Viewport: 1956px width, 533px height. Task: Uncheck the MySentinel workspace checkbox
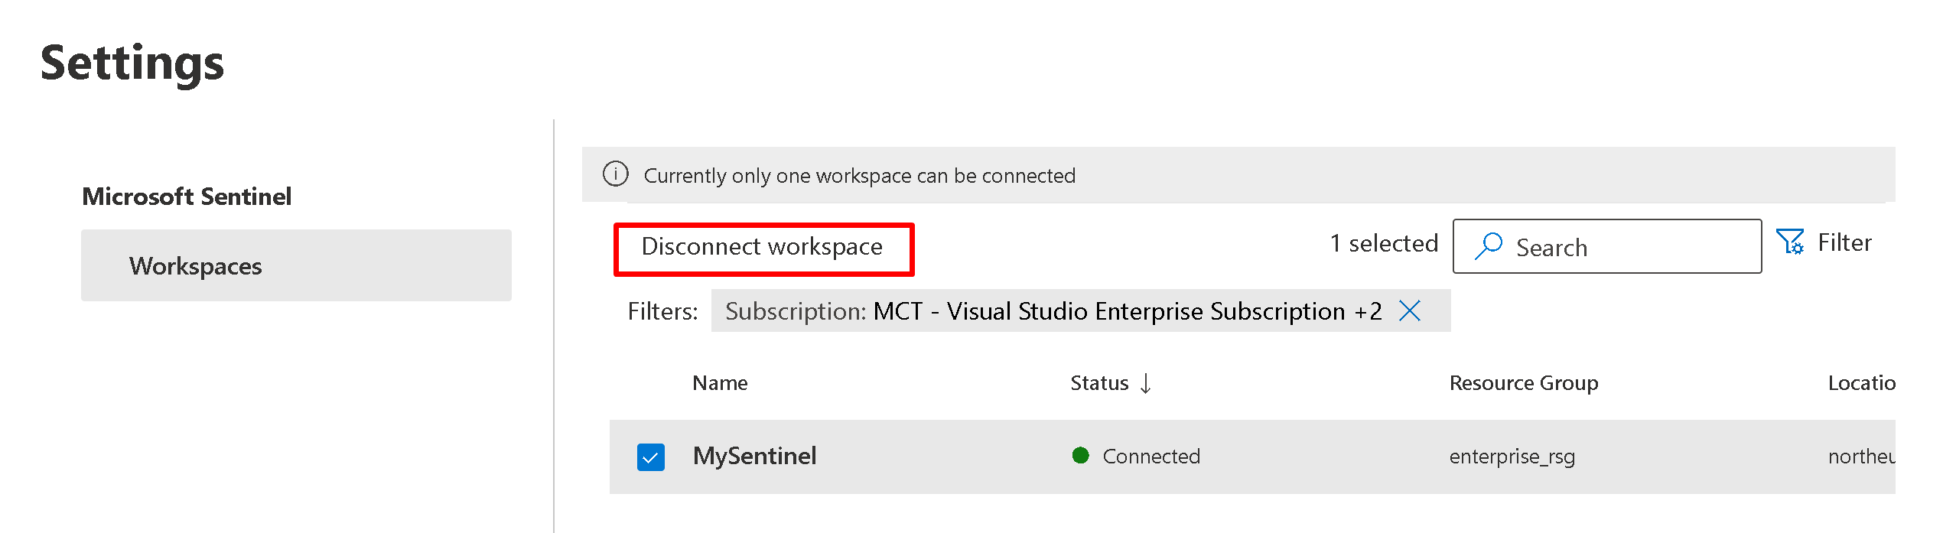[650, 457]
